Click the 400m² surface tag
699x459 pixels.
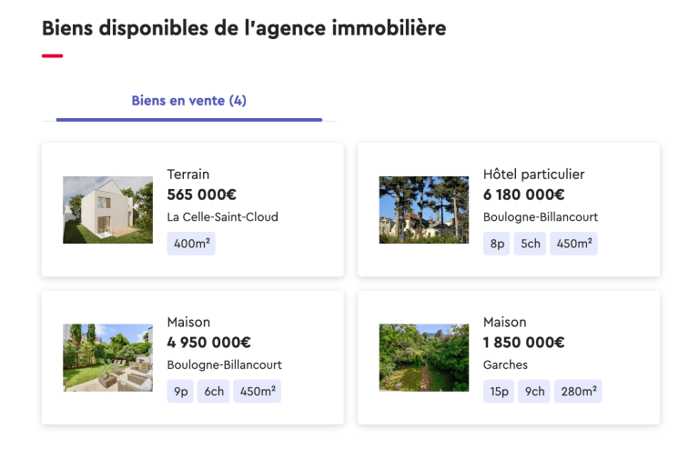coord(191,244)
